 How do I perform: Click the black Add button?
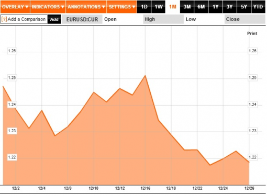click(x=54, y=19)
